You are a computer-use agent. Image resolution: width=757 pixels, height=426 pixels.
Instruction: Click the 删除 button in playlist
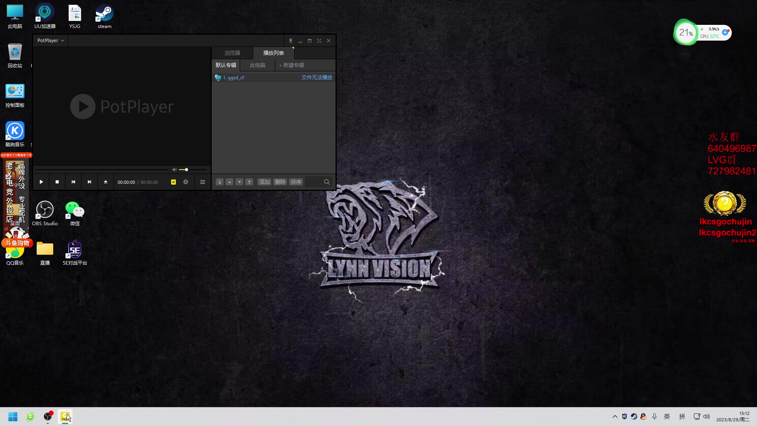(280, 182)
